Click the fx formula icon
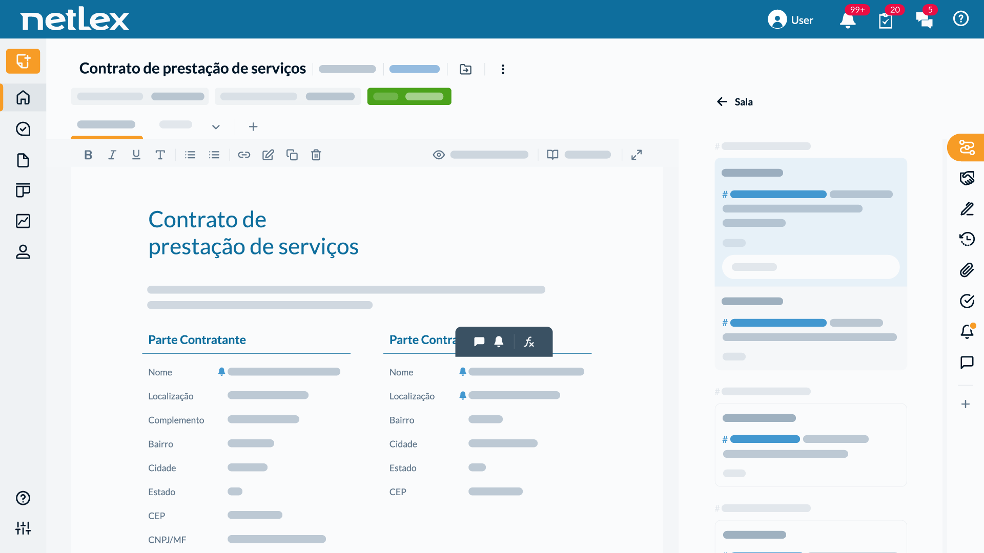This screenshot has width=984, height=553. tap(529, 342)
